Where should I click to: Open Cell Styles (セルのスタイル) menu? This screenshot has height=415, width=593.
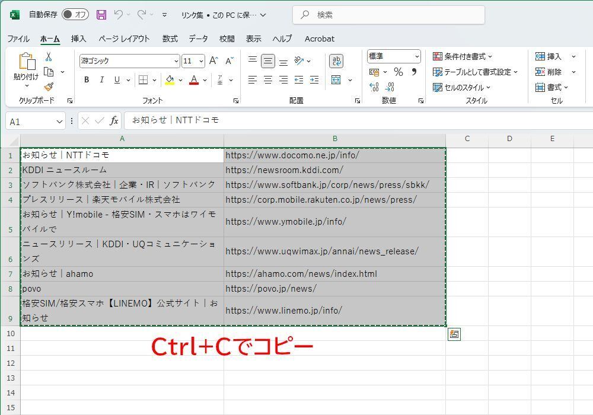(x=461, y=87)
